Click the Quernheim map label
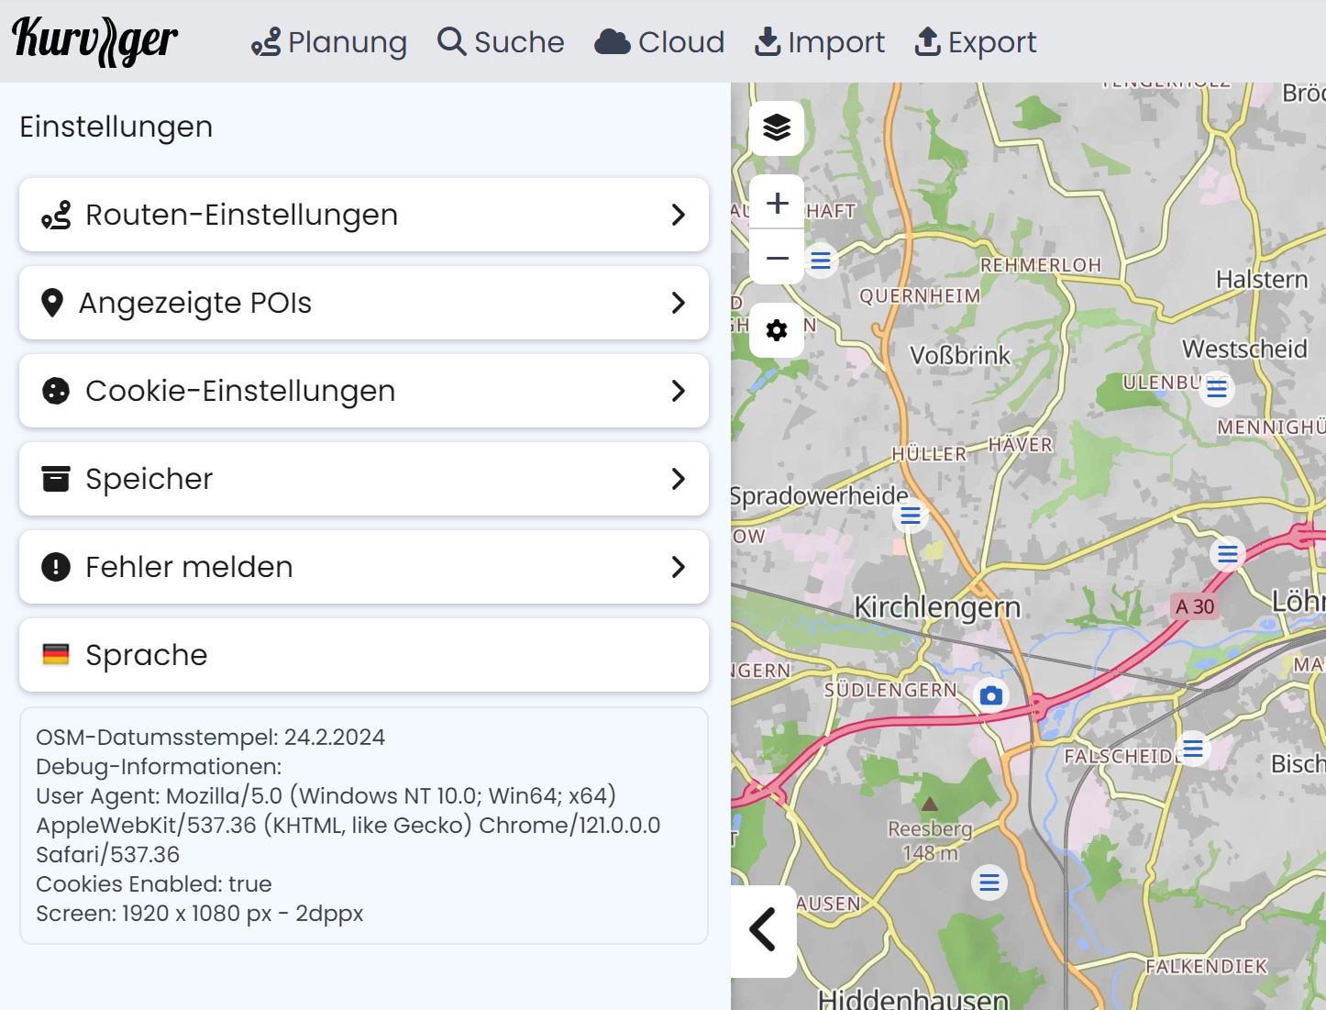 920,295
